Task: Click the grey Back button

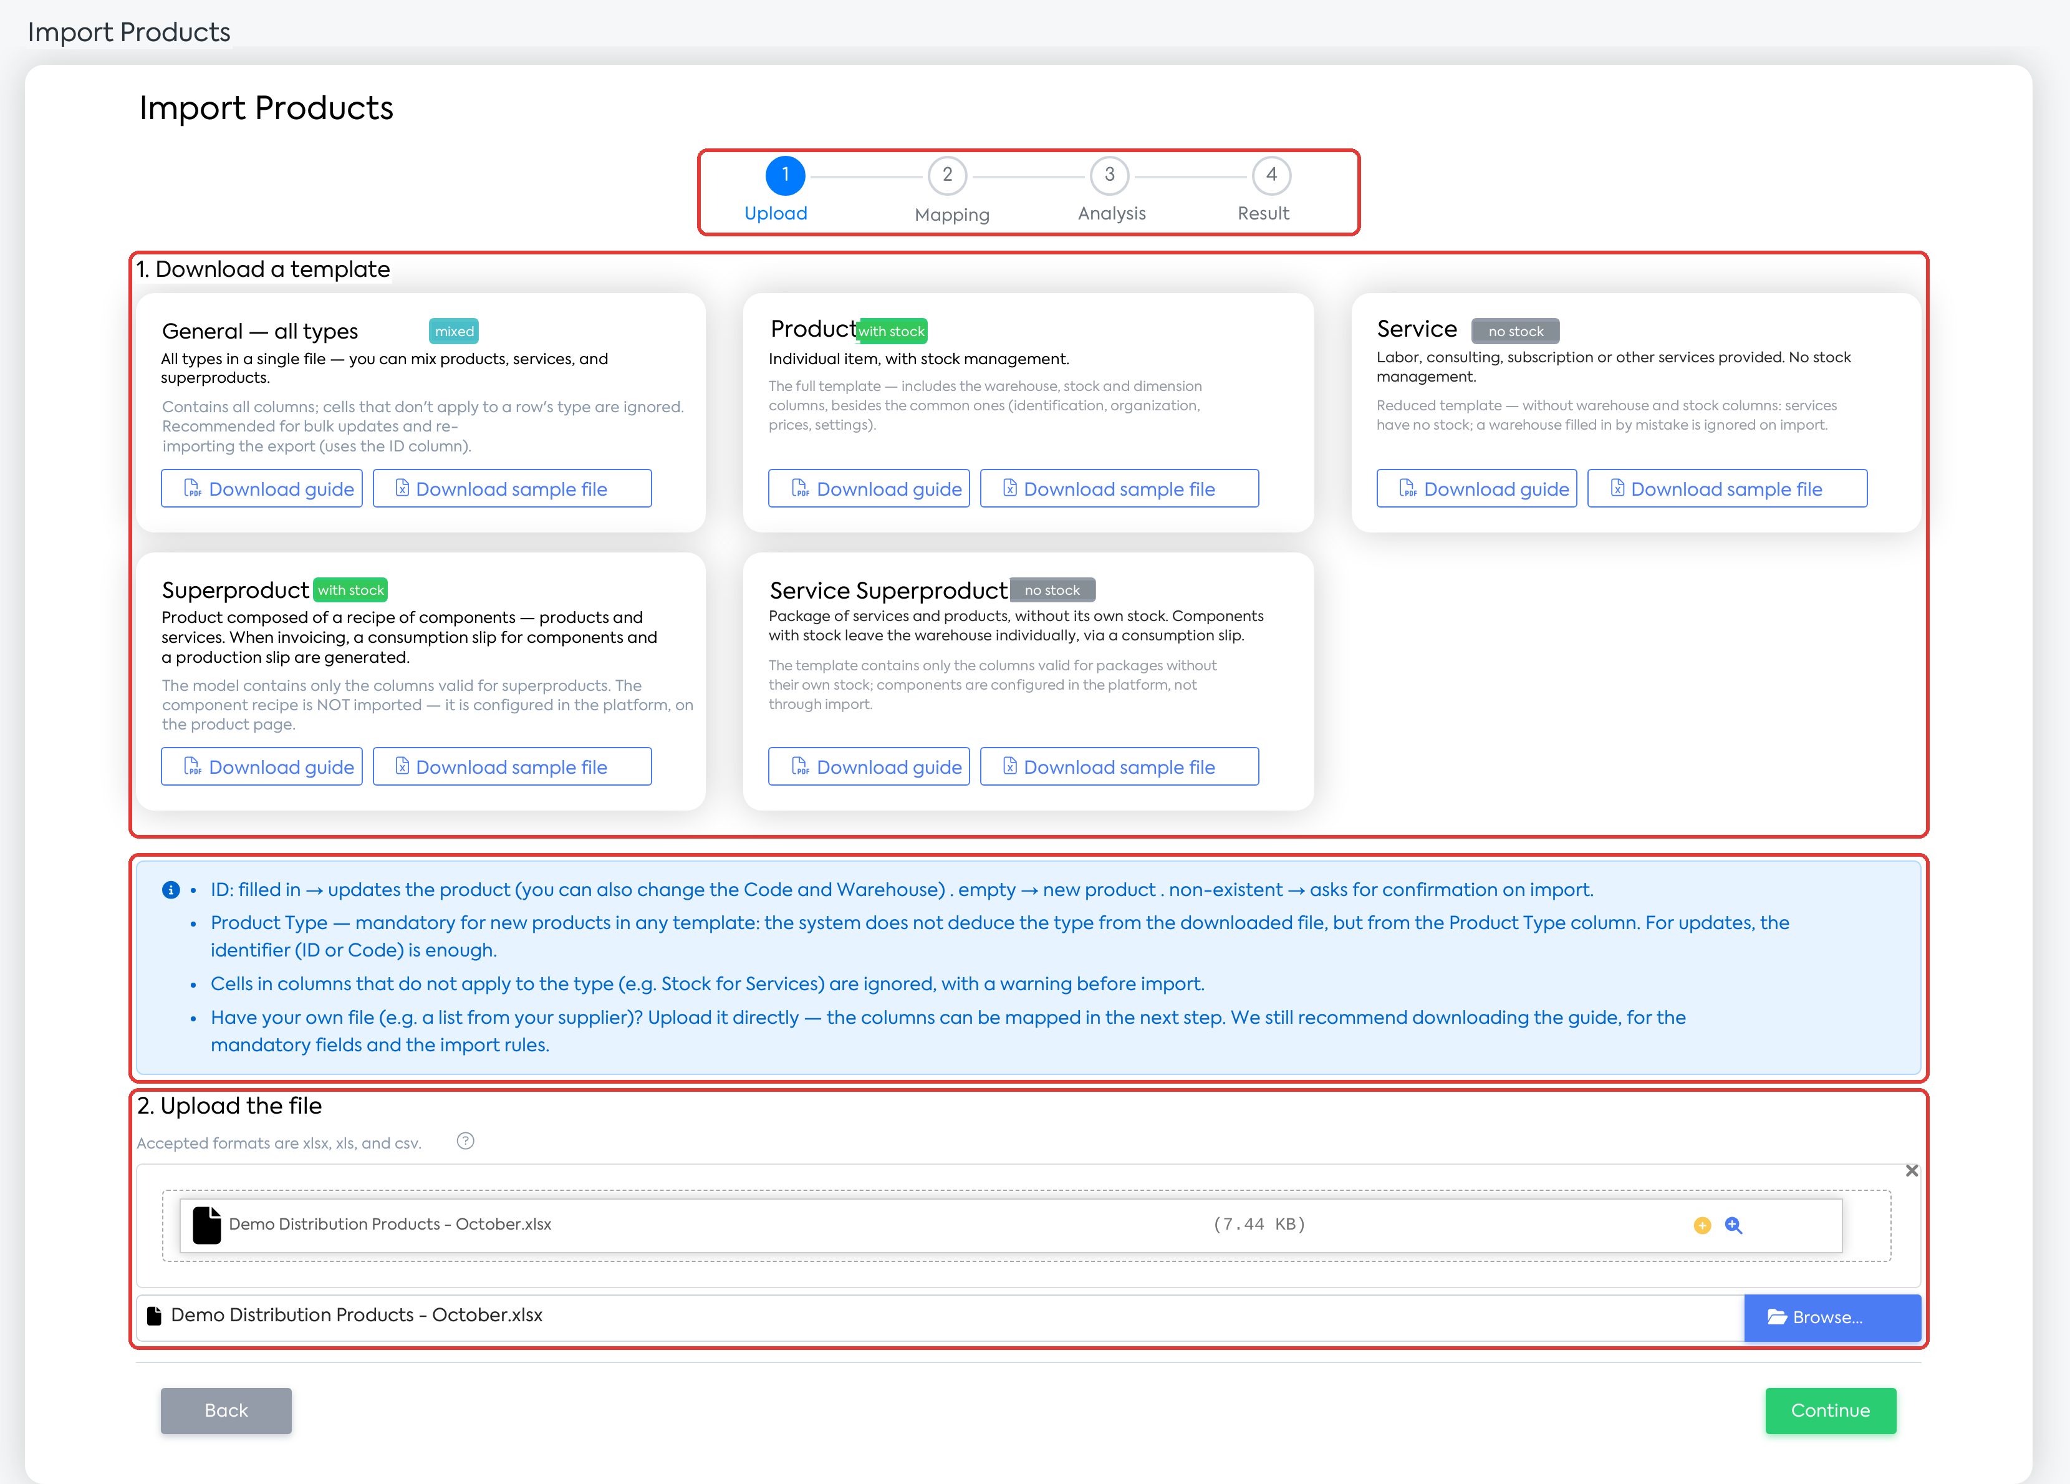Action: tap(226, 1410)
